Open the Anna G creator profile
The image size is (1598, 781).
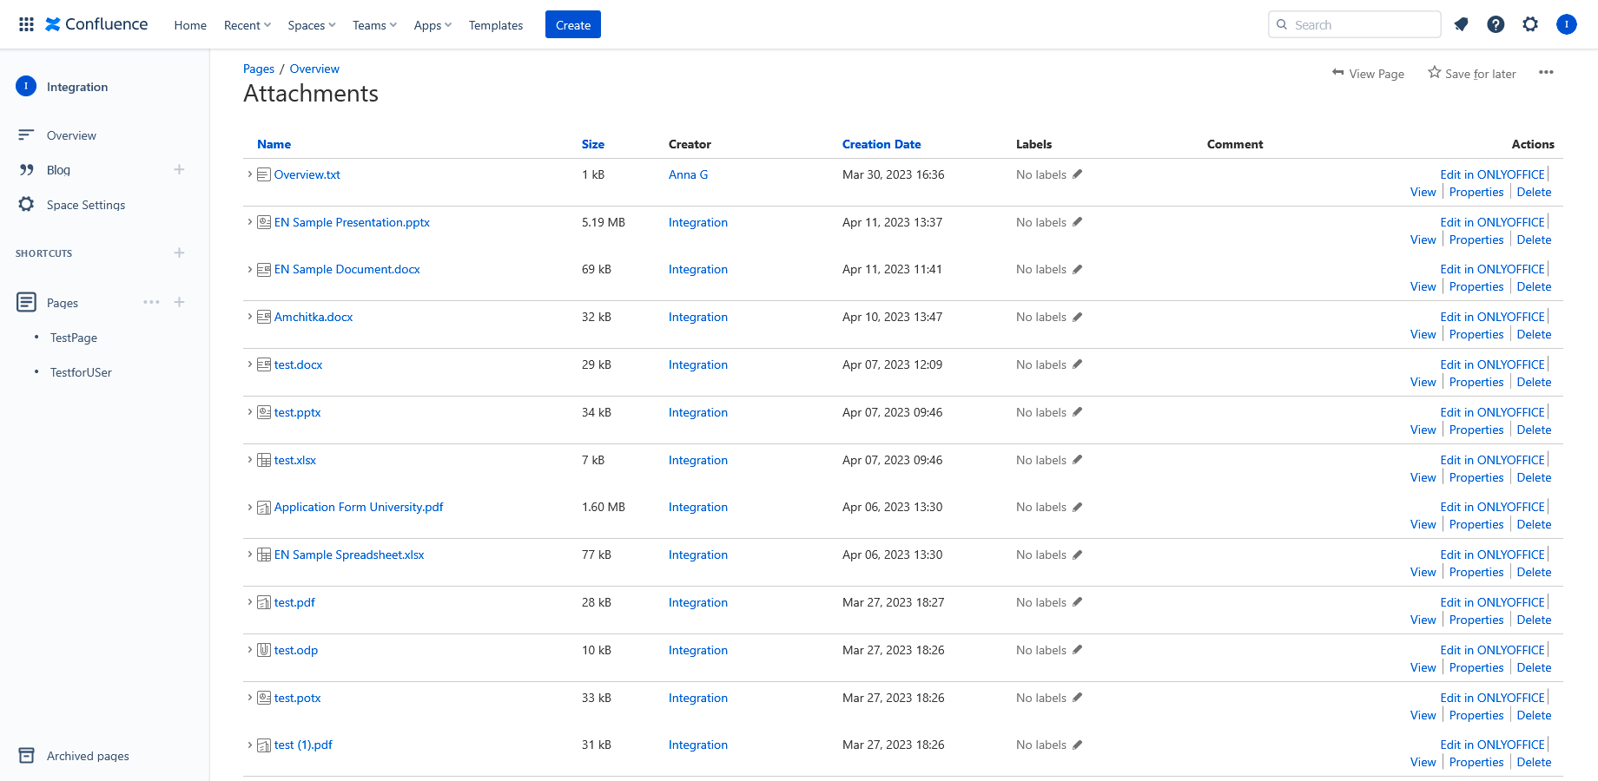688,174
